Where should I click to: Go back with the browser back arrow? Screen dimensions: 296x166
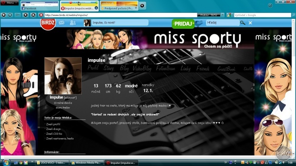coord(4,15)
